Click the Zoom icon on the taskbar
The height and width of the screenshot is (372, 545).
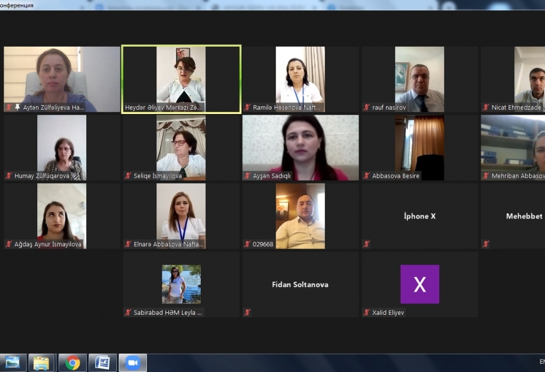click(133, 363)
